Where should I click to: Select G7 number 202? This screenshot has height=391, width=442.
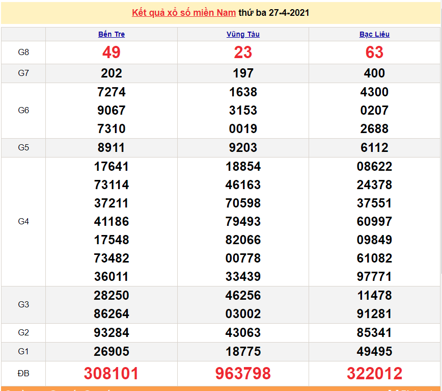112,73
